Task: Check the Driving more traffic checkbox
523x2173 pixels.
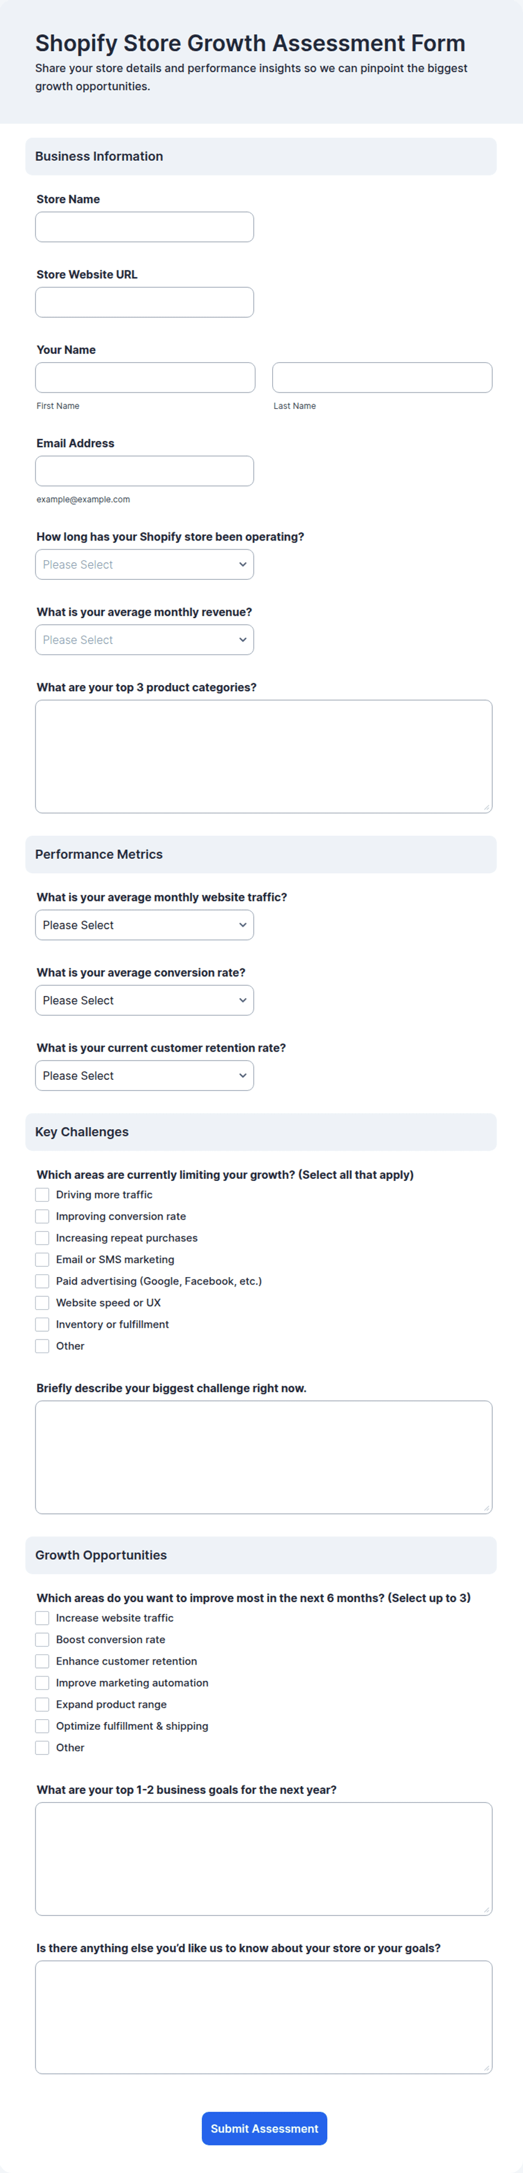Action: (42, 1194)
